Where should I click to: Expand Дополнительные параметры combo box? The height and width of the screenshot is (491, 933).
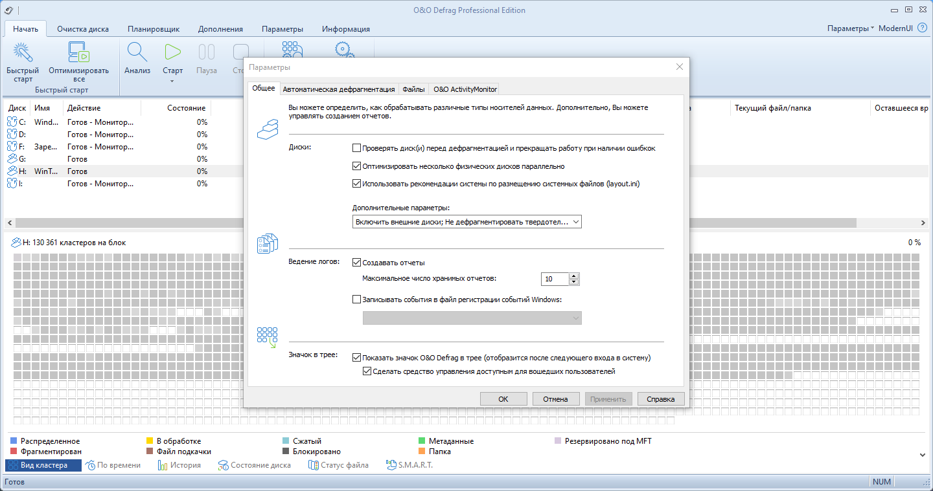[x=466, y=222]
